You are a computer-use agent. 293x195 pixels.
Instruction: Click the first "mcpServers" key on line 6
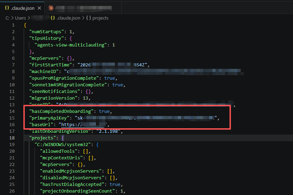click(x=45, y=58)
